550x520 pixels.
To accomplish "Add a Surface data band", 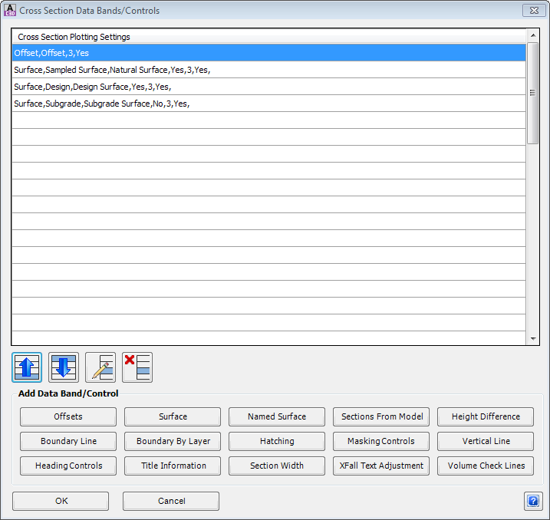I will [173, 416].
